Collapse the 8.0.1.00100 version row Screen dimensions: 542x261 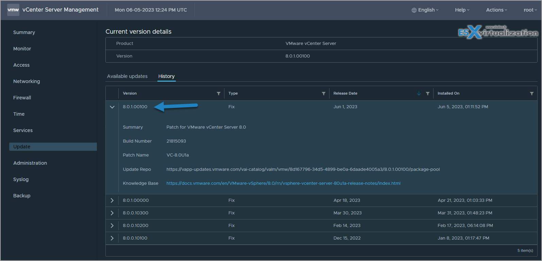click(x=112, y=107)
